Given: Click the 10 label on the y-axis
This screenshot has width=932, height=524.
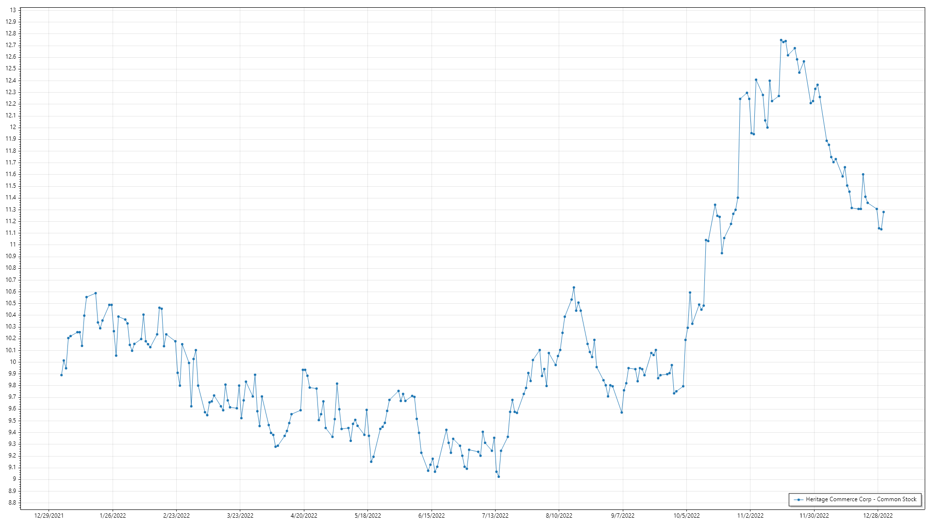Looking at the screenshot, I should (x=13, y=362).
